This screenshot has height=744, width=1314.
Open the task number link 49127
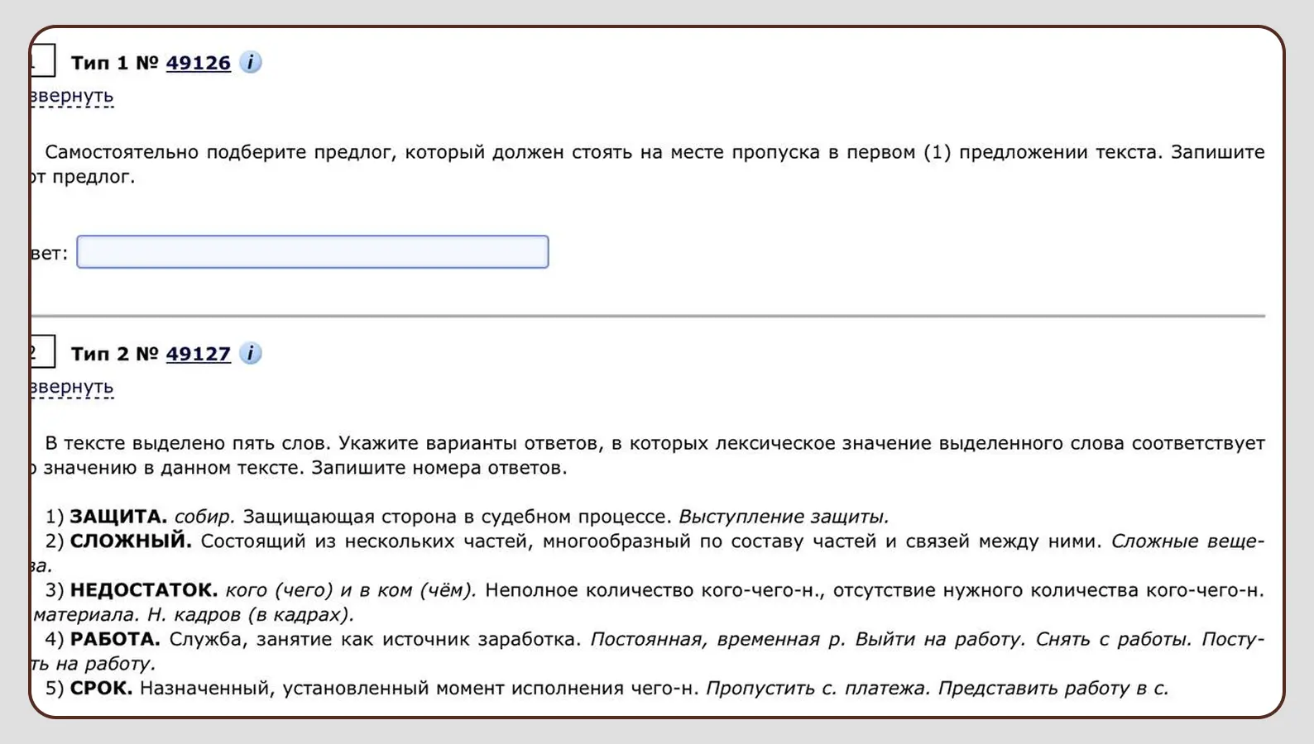click(198, 354)
